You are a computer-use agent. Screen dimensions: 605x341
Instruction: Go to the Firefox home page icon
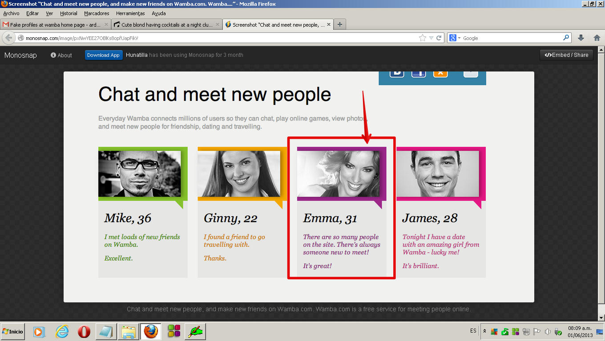(597, 38)
